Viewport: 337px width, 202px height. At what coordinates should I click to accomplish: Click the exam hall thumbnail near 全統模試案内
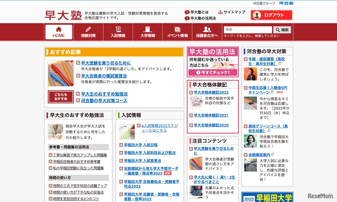pyautogui.click(x=250, y=165)
